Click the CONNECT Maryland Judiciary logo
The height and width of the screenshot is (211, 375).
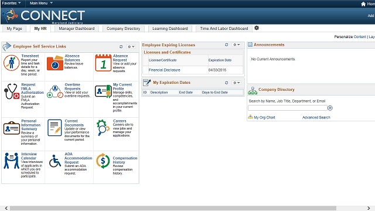[x=43, y=16]
